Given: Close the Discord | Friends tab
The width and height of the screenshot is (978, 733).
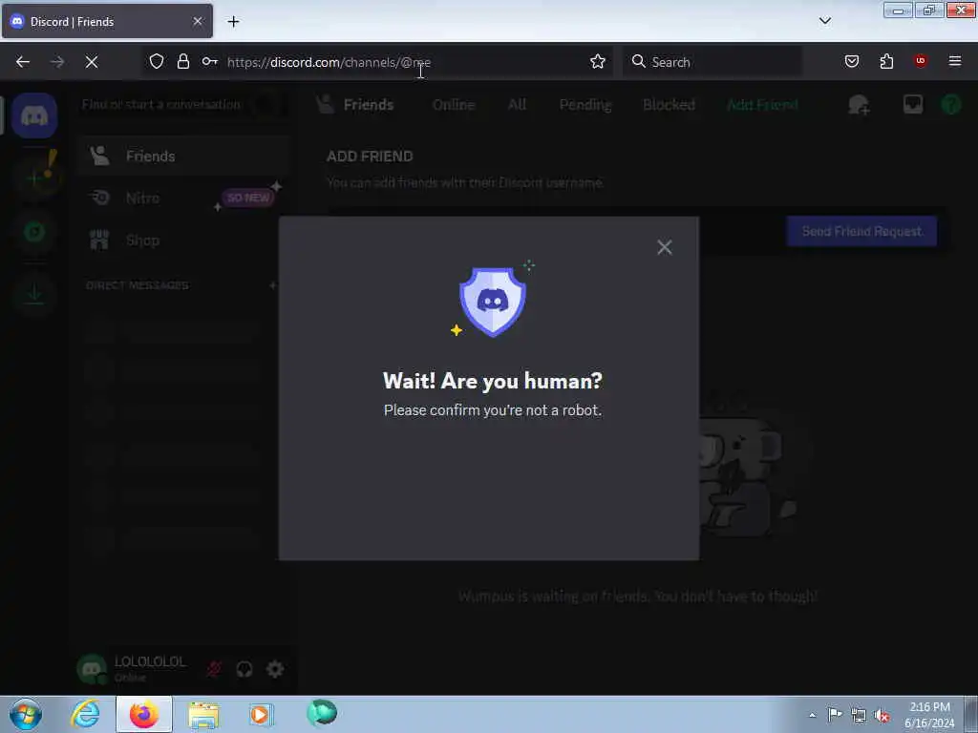Looking at the screenshot, I should (x=198, y=21).
